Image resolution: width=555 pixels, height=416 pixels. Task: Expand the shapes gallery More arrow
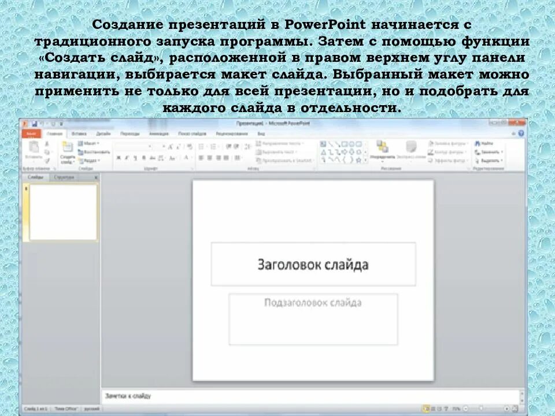[x=365, y=160]
